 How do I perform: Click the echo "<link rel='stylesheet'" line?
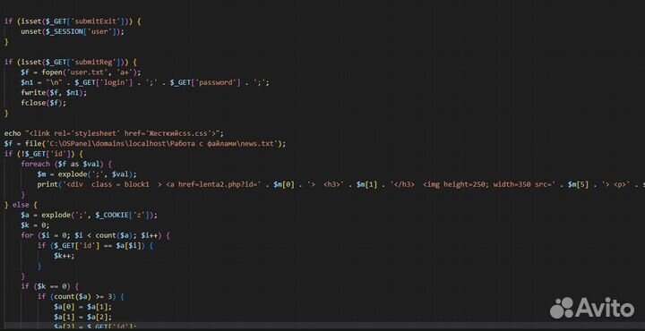(114, 133)
